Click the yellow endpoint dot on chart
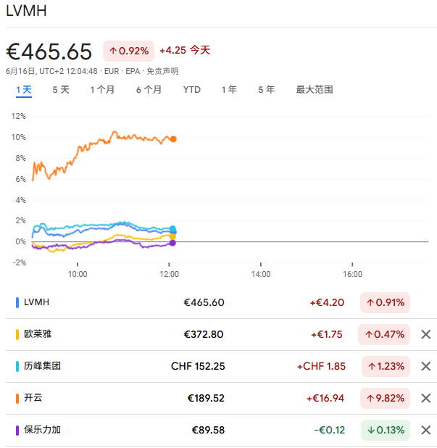Viewport: 437px width, 448px height. 172,236
